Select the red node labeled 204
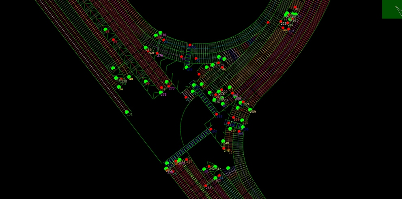 pyautogui.click(x=288, y=29)
